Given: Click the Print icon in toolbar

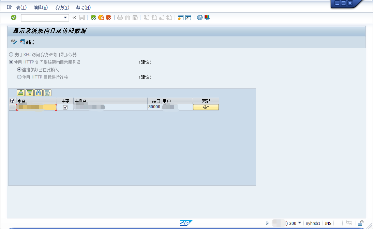Looking at the screenshot, I should pyautogui.click(x=120, y=17).
